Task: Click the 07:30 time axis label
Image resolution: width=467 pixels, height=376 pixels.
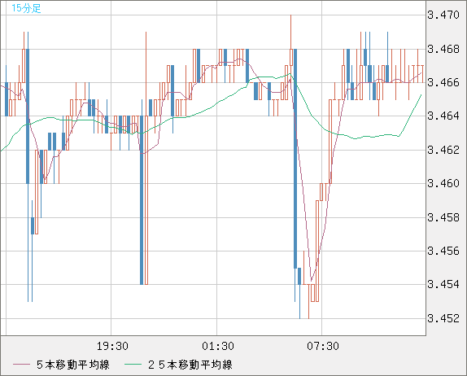Action: click(x=323, y=346)
